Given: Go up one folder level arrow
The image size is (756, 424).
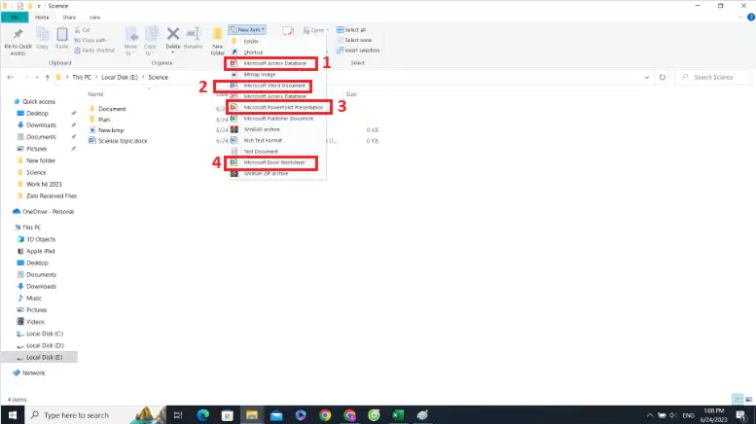Looking at the screenshot, I should (48, 77).
